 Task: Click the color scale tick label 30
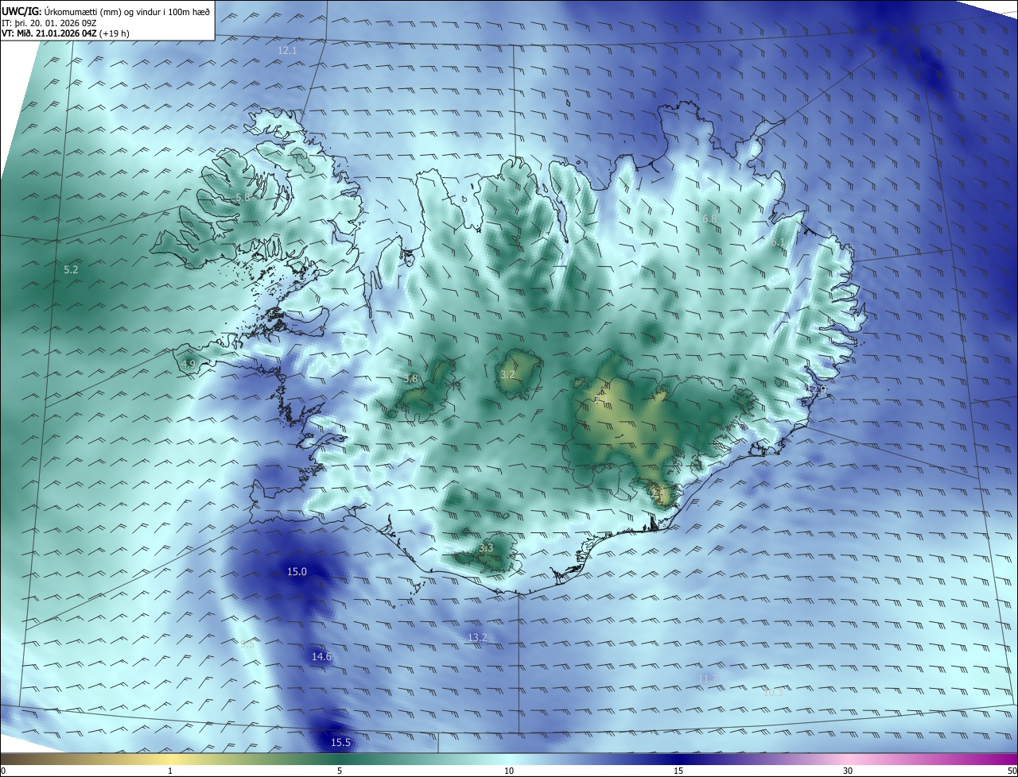point(848,771)
